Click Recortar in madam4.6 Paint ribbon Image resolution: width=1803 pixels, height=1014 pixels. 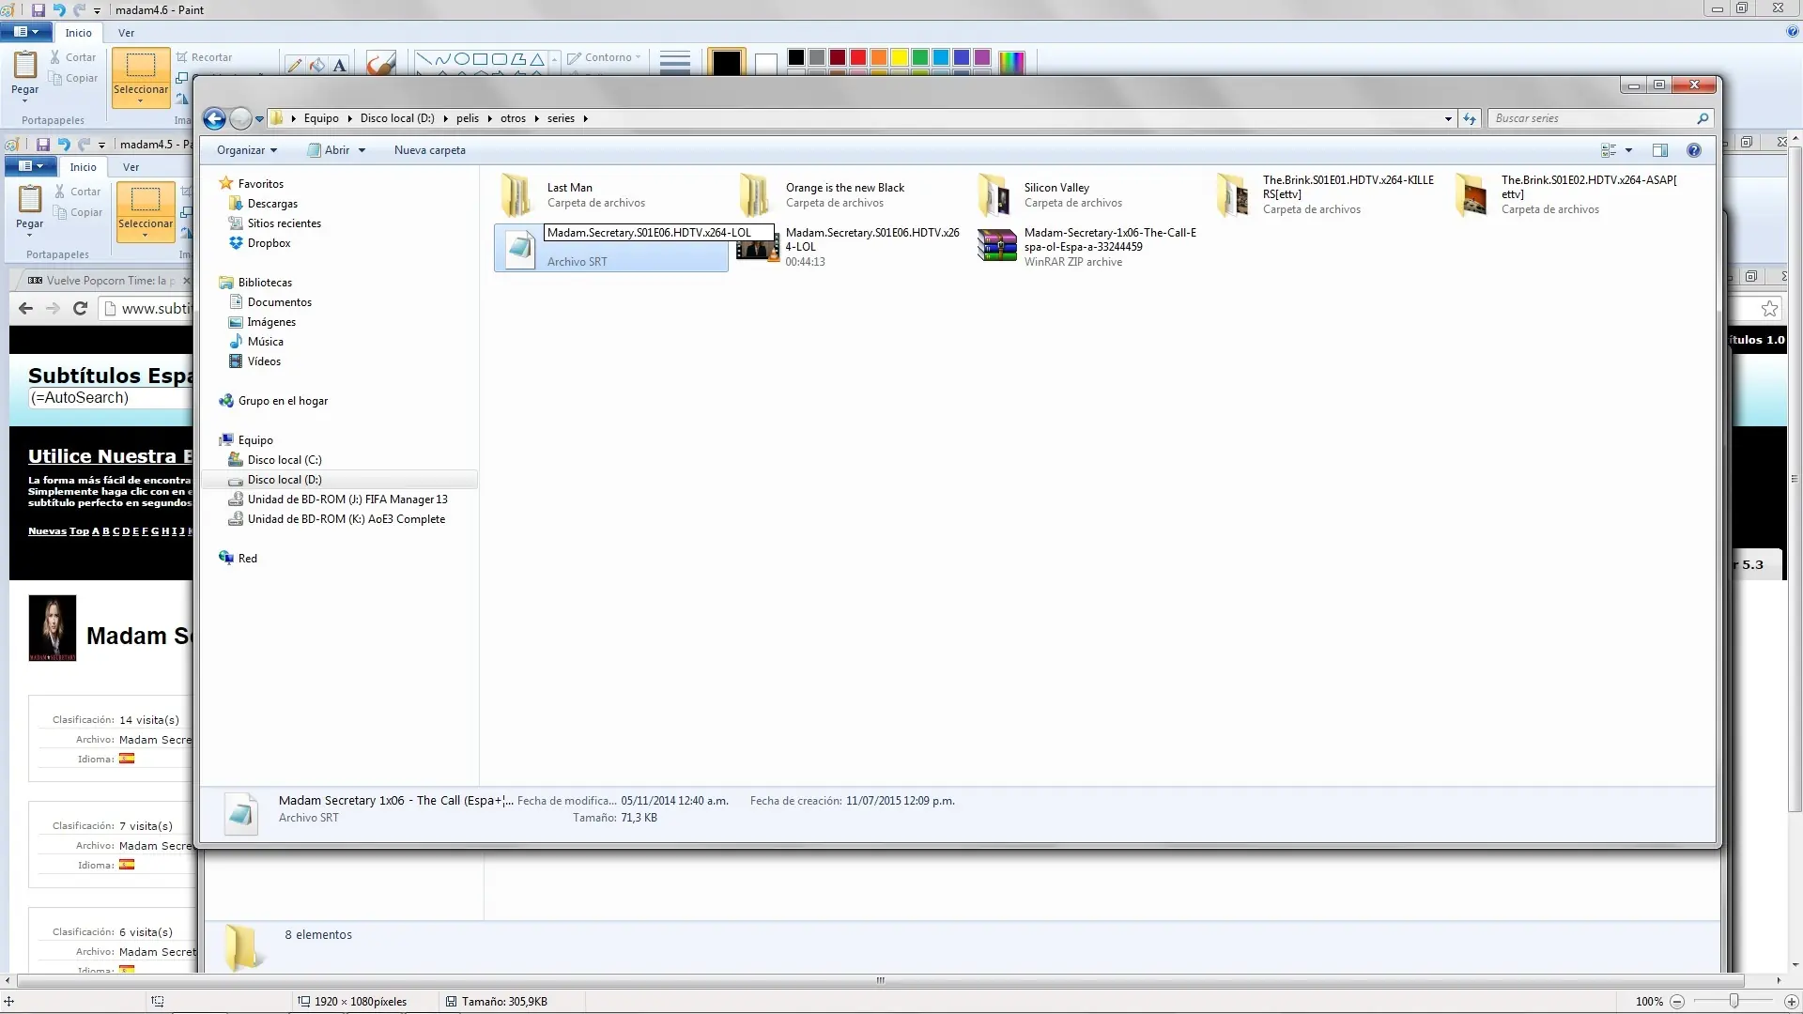(204, 57)
